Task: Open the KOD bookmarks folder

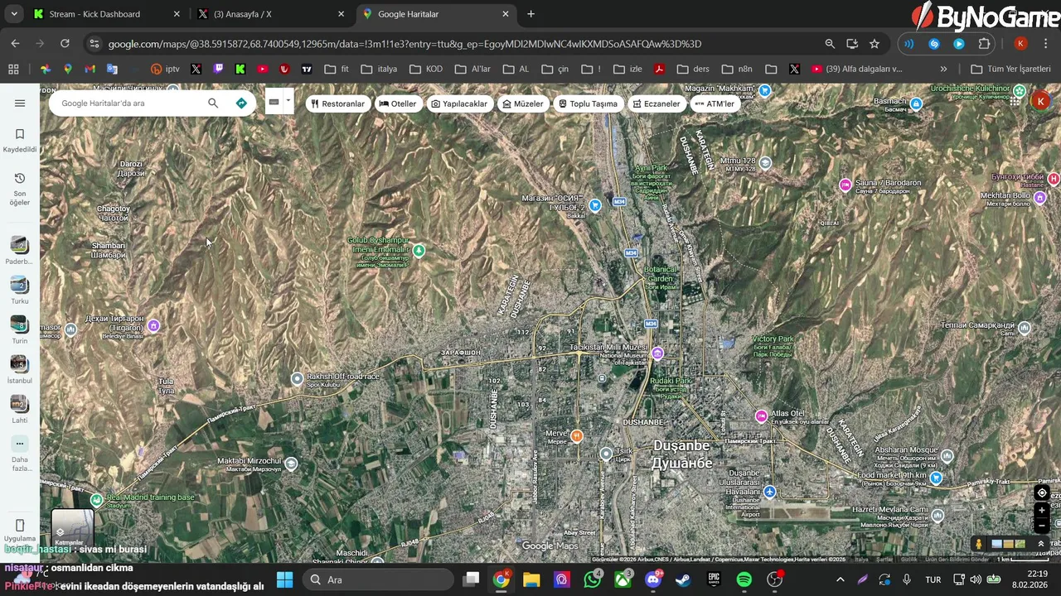Action: (426, 70)
